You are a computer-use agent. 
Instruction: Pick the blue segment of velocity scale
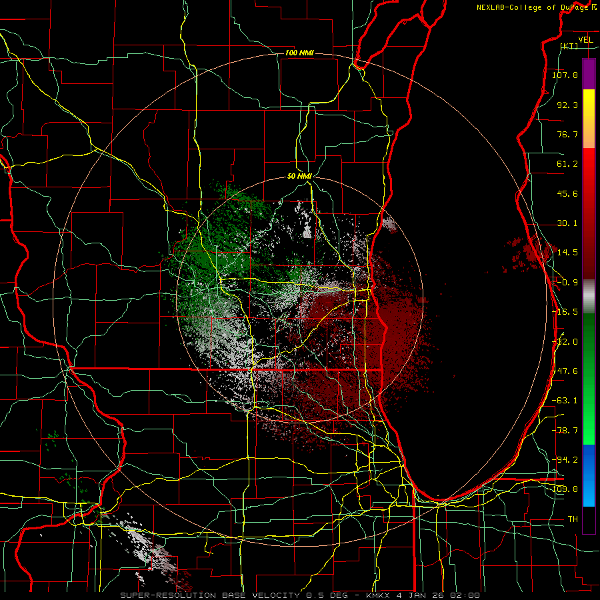click(x=589, y=475)
